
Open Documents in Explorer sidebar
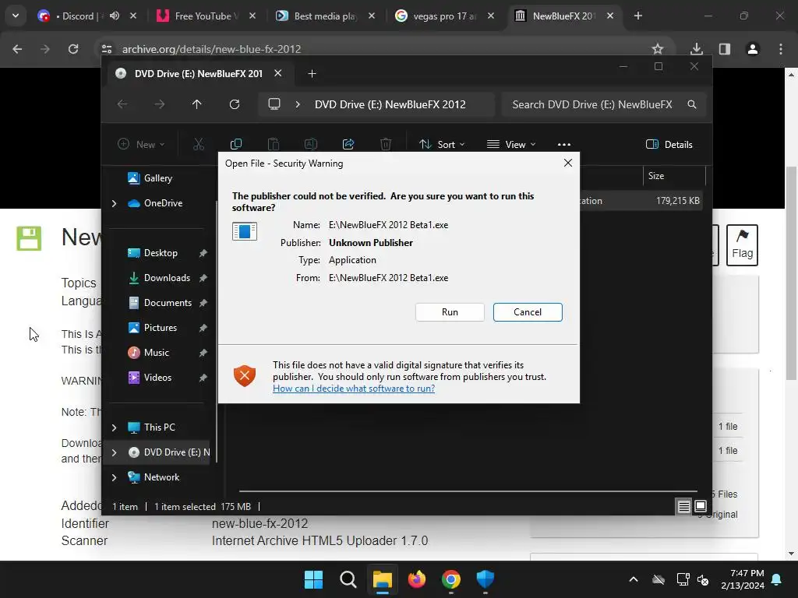(x=168, y=303)
